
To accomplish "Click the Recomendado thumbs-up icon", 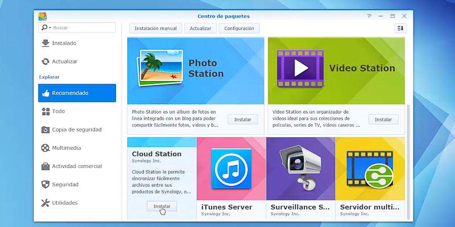I will pos(45,93).
